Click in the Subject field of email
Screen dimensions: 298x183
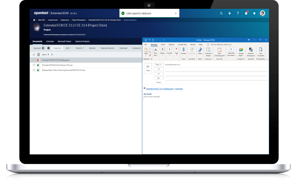click(216, 83)
